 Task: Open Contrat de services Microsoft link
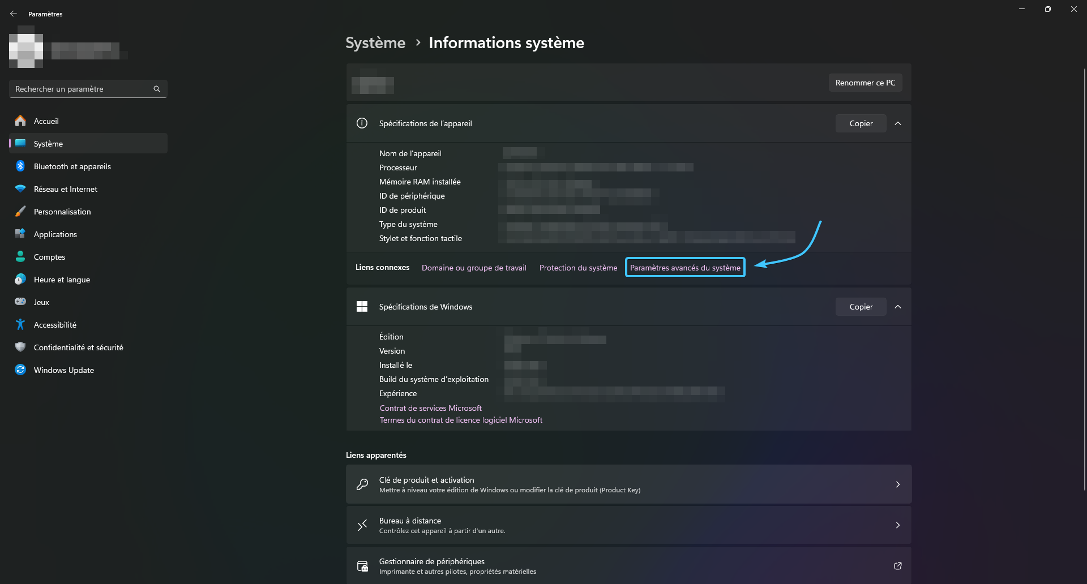(x=430, y=408)
